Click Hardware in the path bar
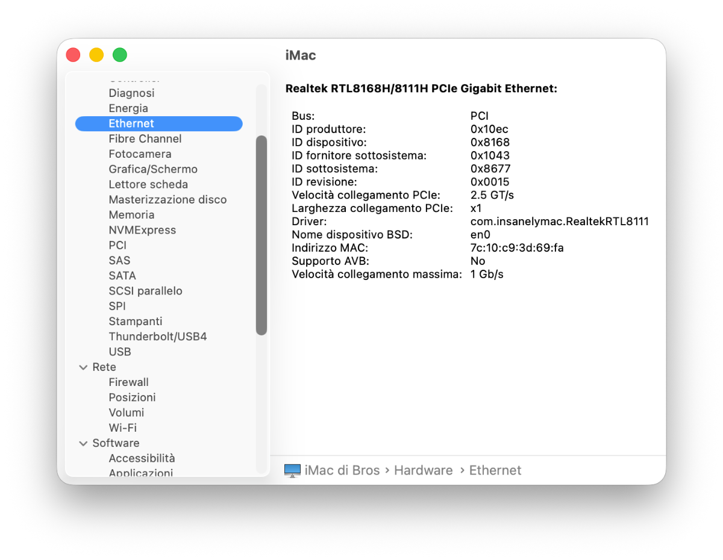 click(x=423, y=470)
